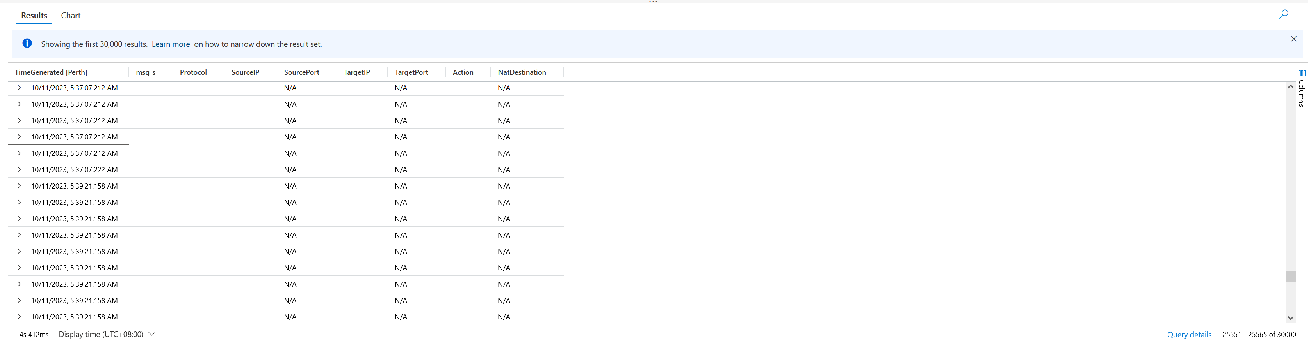Expand the bottommost visible result row
The image size is (1311, 356).
click(20, 316)
